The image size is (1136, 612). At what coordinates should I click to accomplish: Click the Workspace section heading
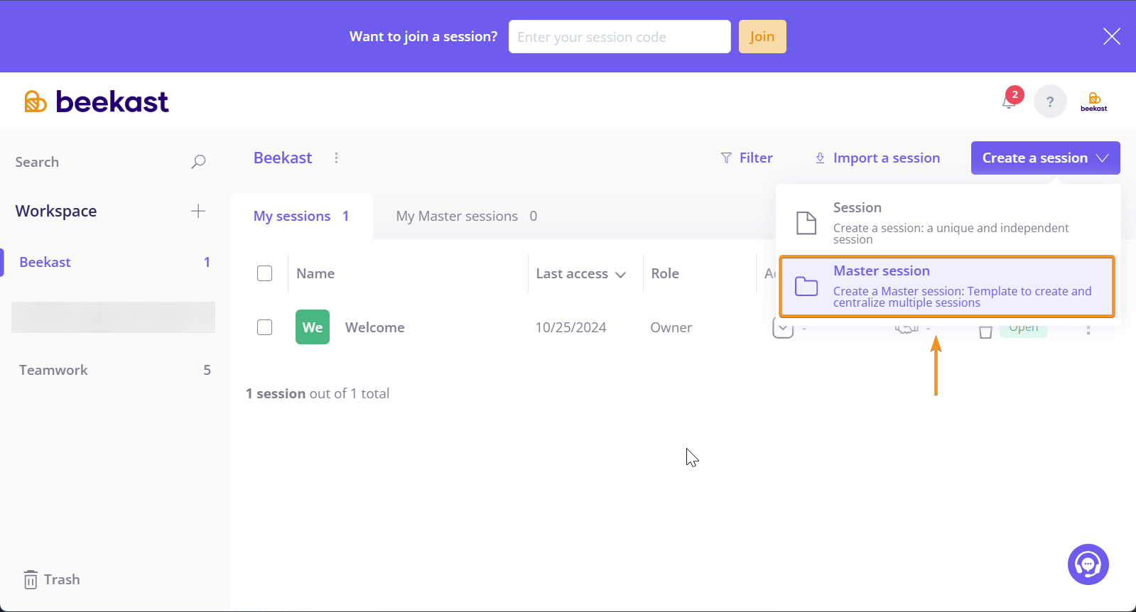click(x=56, y=211)
